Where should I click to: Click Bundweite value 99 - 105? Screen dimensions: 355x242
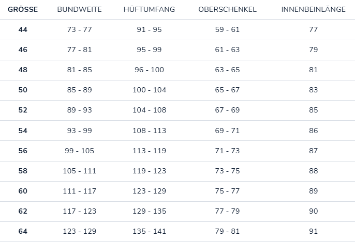(79, 151)
